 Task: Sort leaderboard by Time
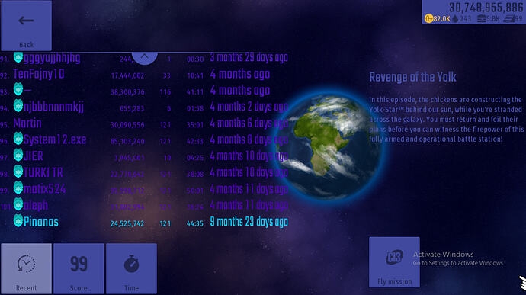[x=131, y=268]
